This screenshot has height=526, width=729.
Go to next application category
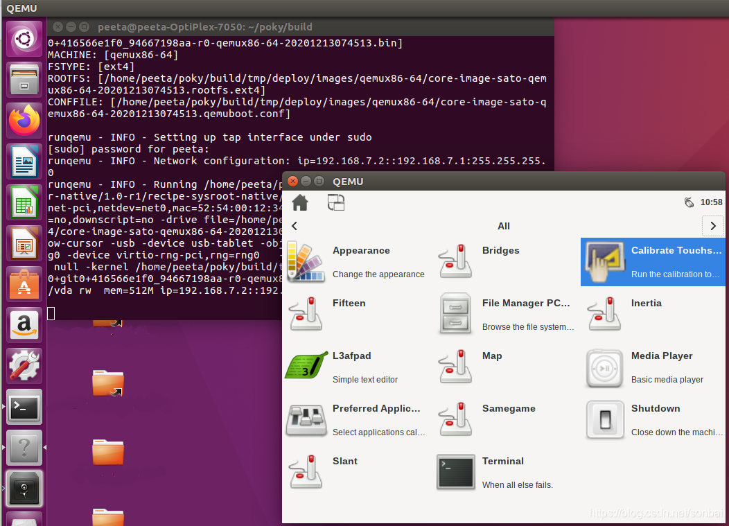pos(713,226)
